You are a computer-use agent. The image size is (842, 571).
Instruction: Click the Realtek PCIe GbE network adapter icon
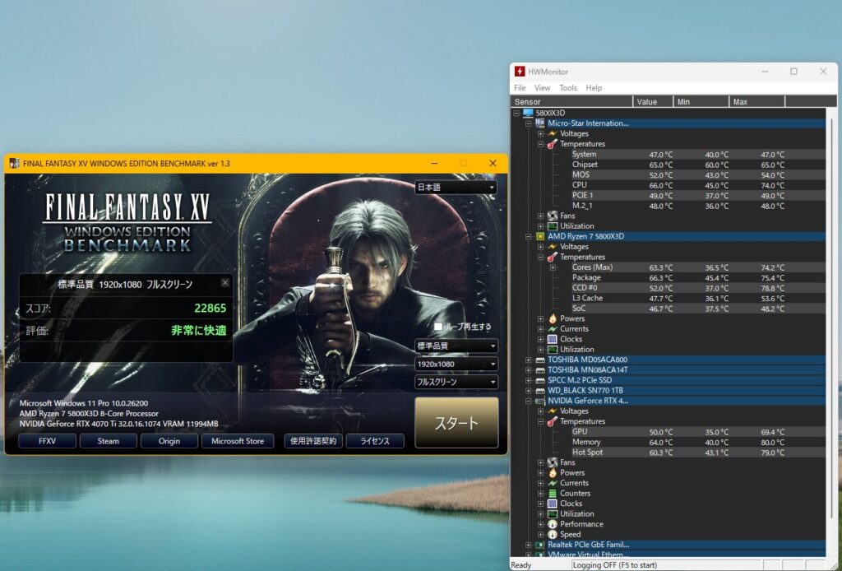click(540, 545)
